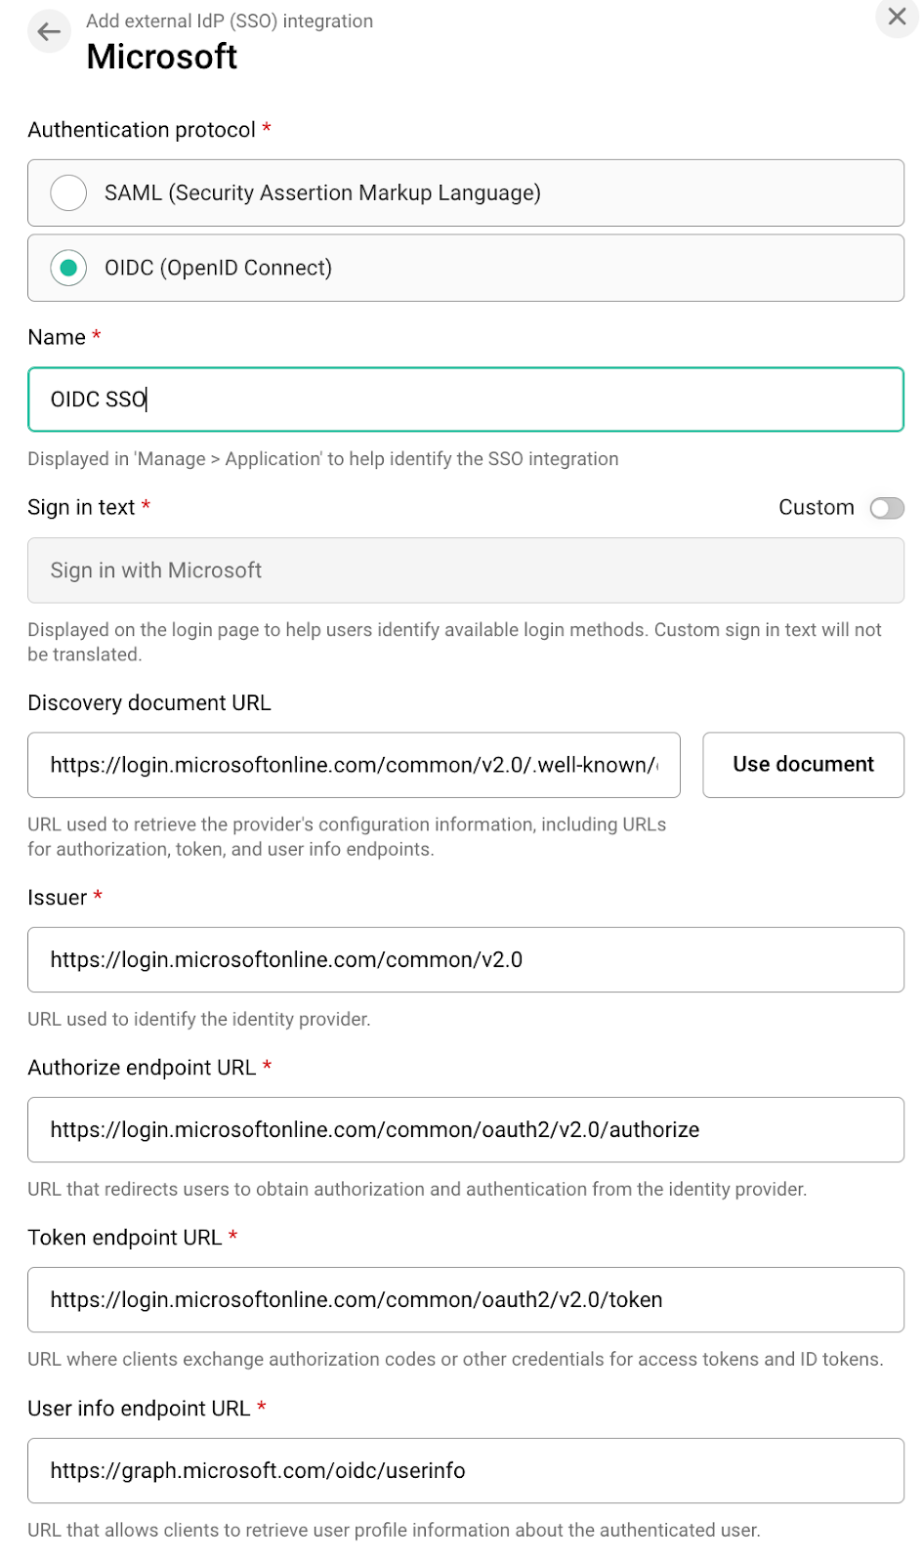Focus the Discovery document URL input
This screenshot has width=923, height=1563.
pyautogui.click(x=354, y=765)
